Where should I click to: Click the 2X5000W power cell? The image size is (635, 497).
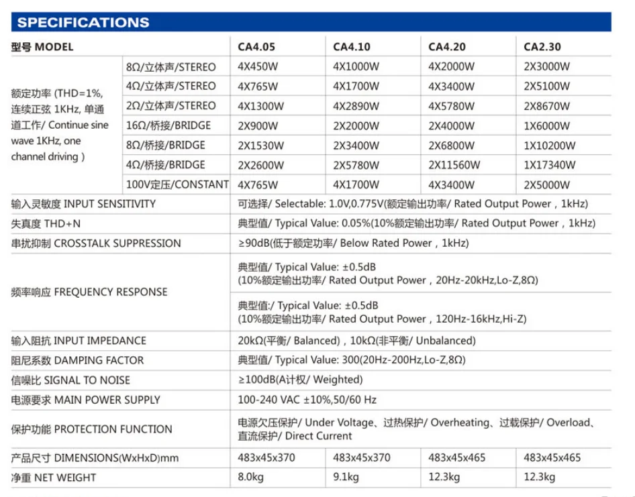pos(546,185)
